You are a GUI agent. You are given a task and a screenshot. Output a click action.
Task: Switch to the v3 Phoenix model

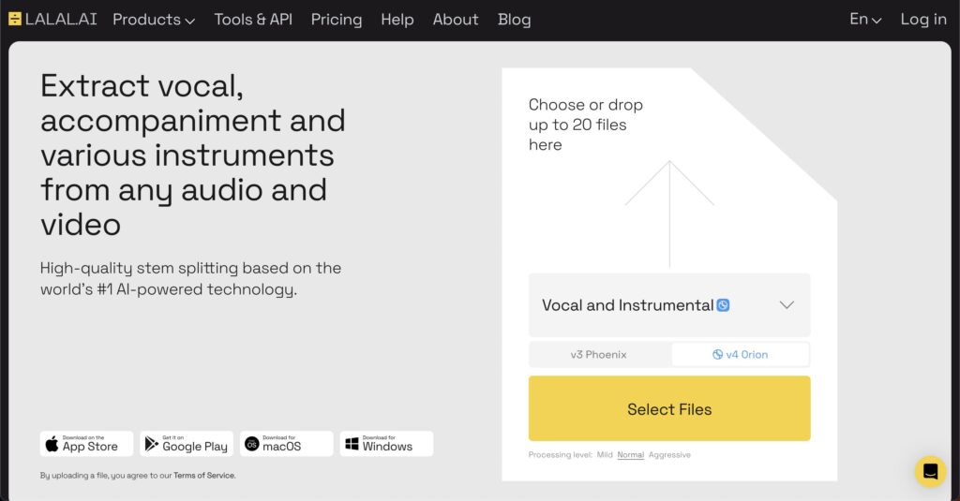coord(599,354)
